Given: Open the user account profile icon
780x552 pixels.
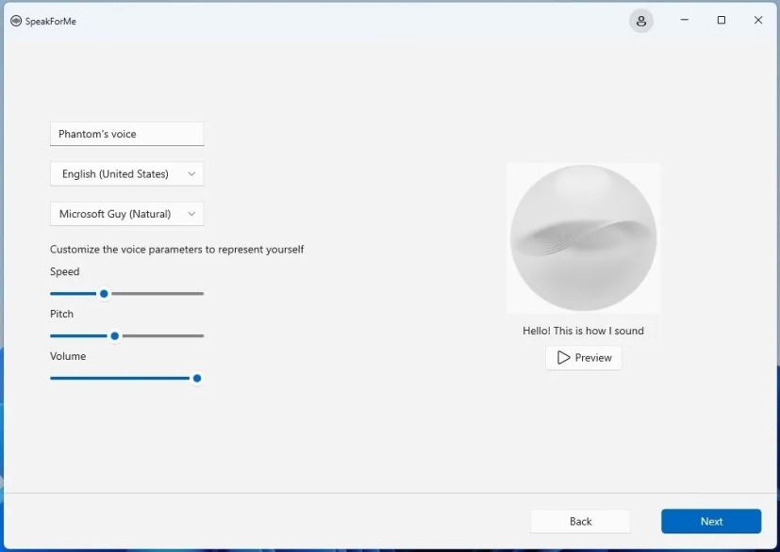Looking at the screenshot, I should tap(640, 21).
